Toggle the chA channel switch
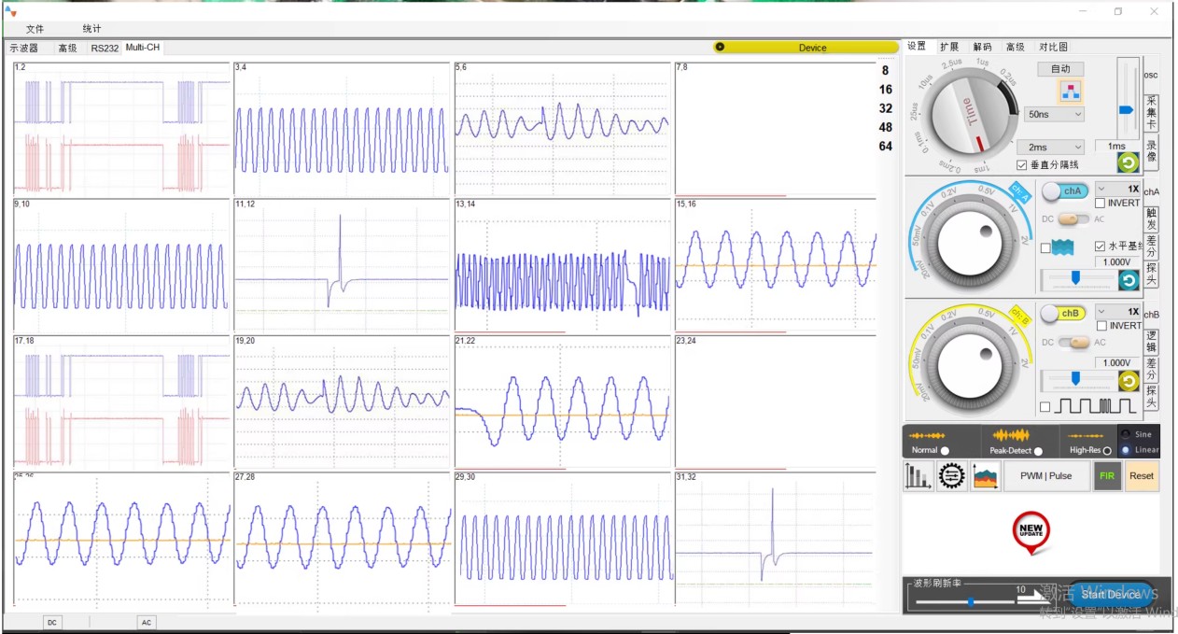This screenshot has width=1178, height=634. [x=1065, y=190]
